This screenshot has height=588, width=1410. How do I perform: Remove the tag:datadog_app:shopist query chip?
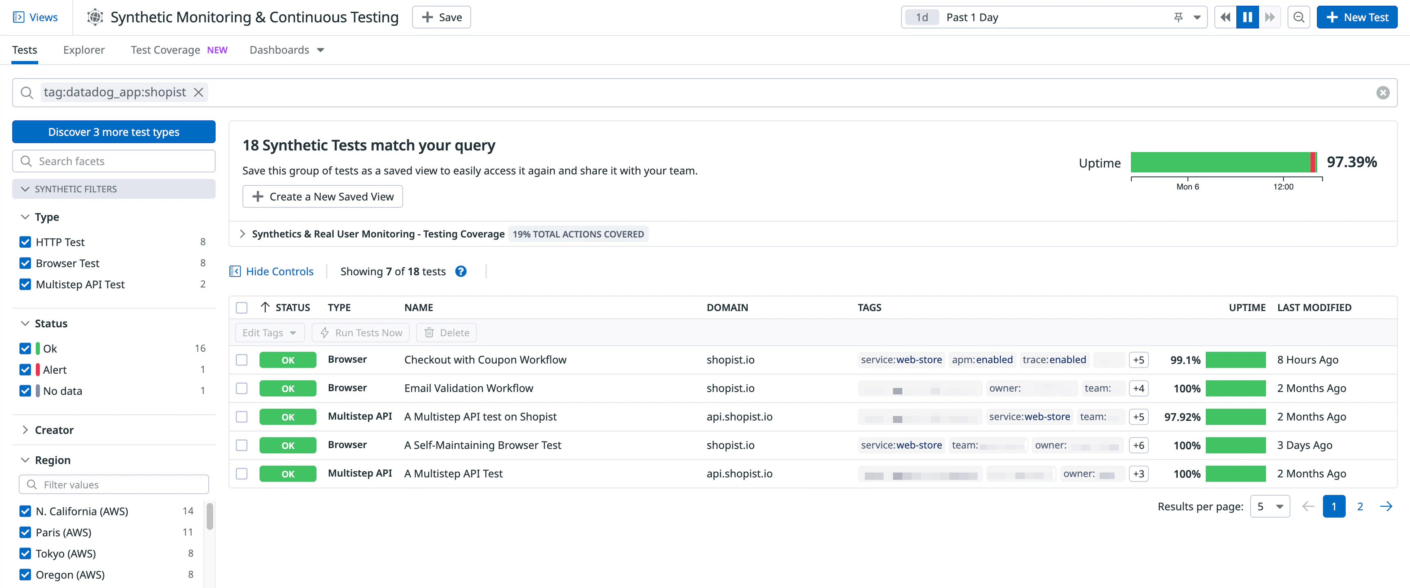tap(199, 92)
